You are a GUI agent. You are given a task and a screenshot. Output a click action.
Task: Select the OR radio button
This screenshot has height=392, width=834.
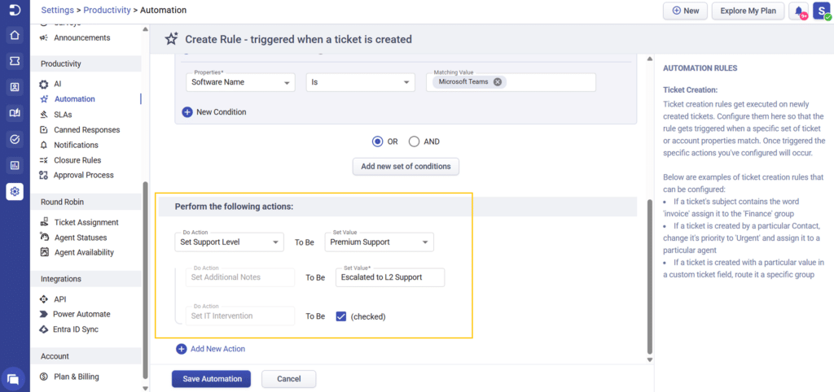pos(378,142)
